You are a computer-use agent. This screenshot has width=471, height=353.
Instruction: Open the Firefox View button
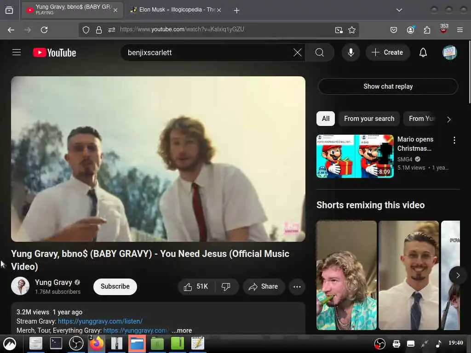pyautogui.click(x=9, y=10)
